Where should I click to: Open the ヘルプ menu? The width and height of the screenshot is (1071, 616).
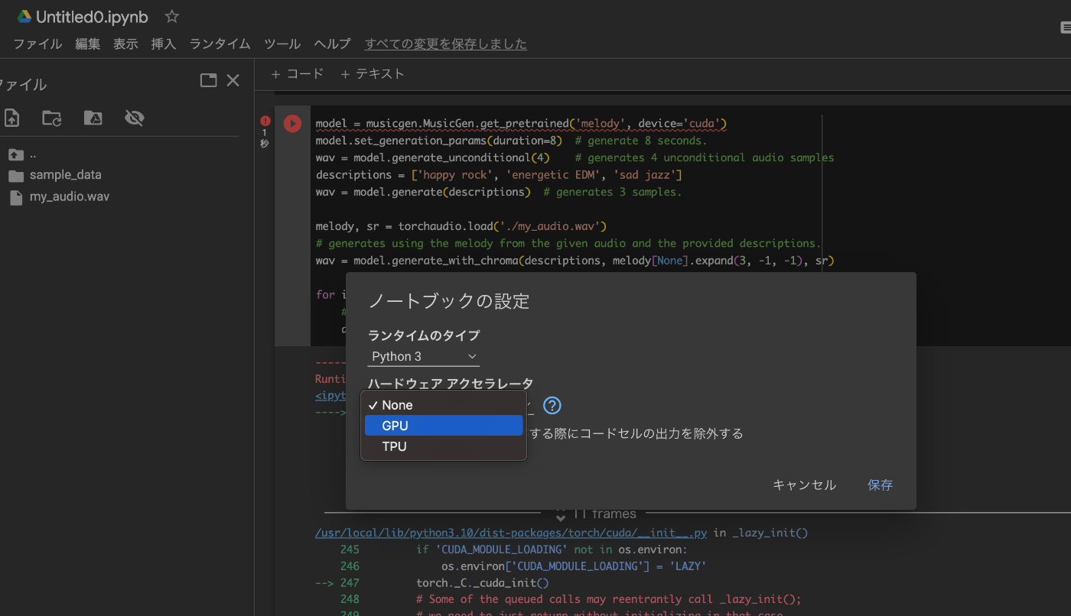[x=333, y=44]
